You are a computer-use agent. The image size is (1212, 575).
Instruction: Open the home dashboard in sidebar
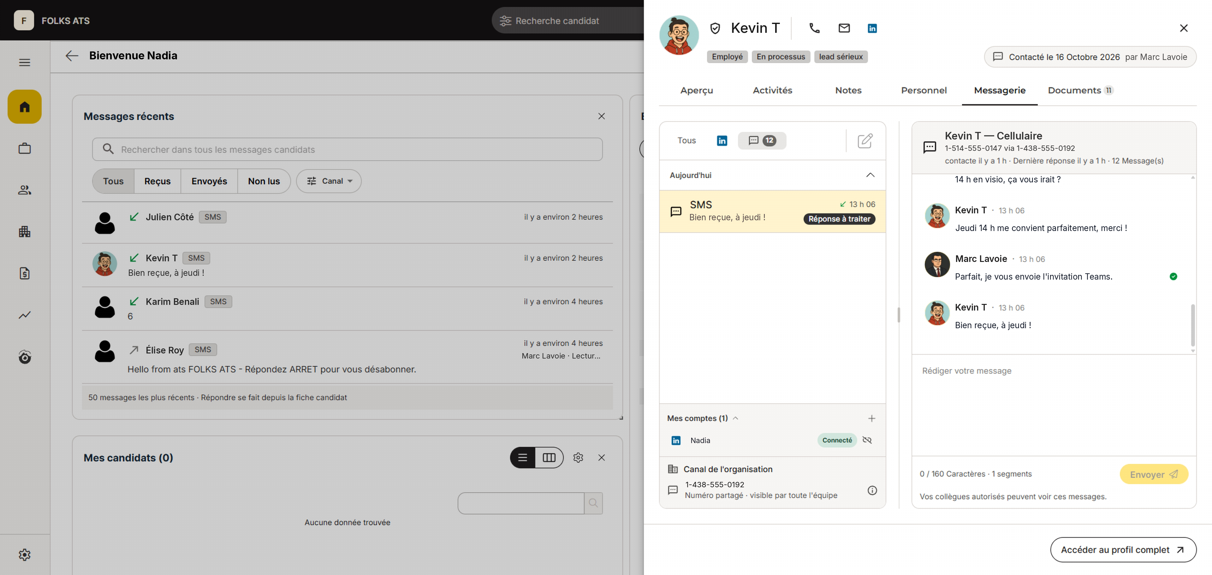tap(25, 107)
